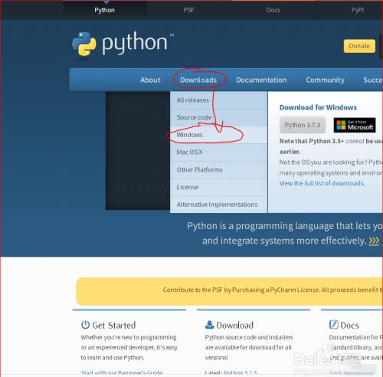383x377 pixels.
Task: Select Windows in Downloads menu
Action: pyautogui.click(x=218, y=135)
